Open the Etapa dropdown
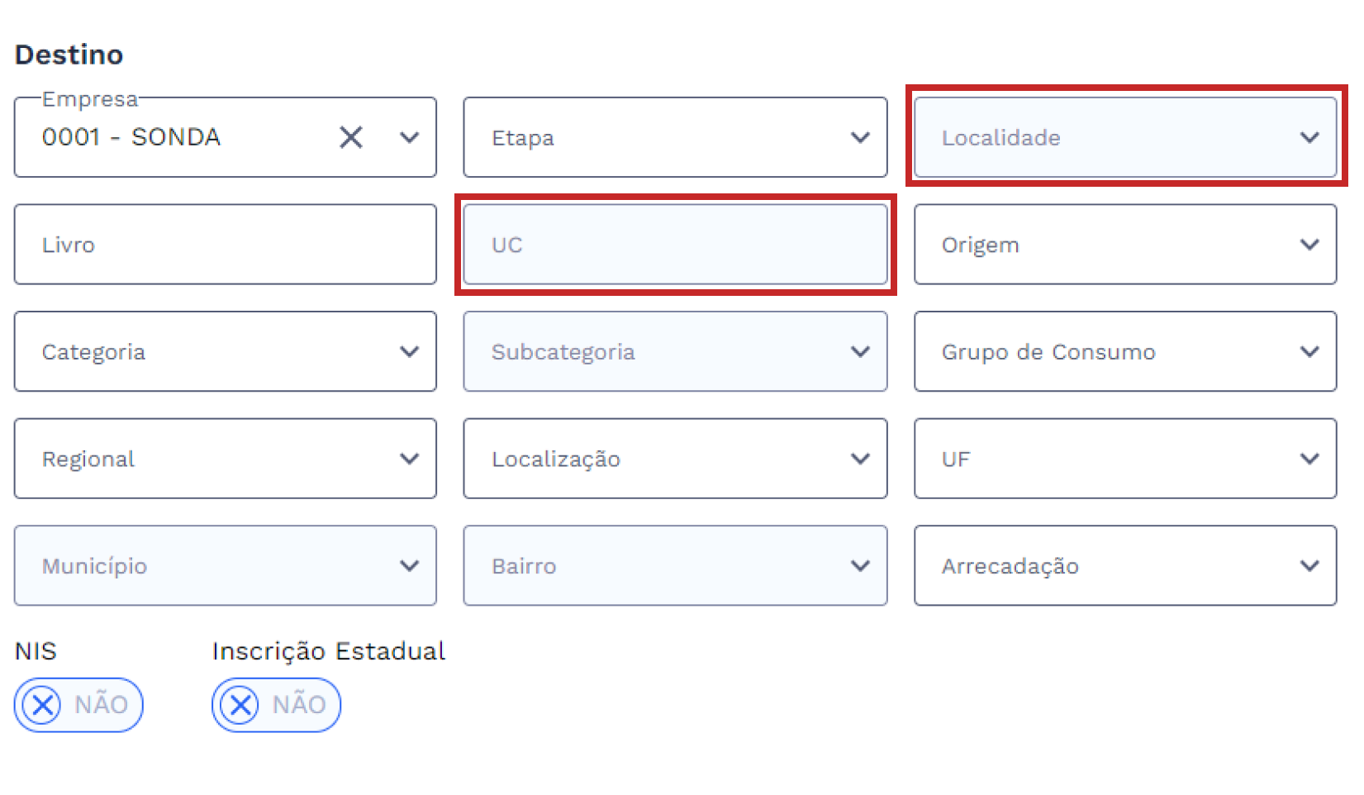1364x795 pixels. coord(674,137)
